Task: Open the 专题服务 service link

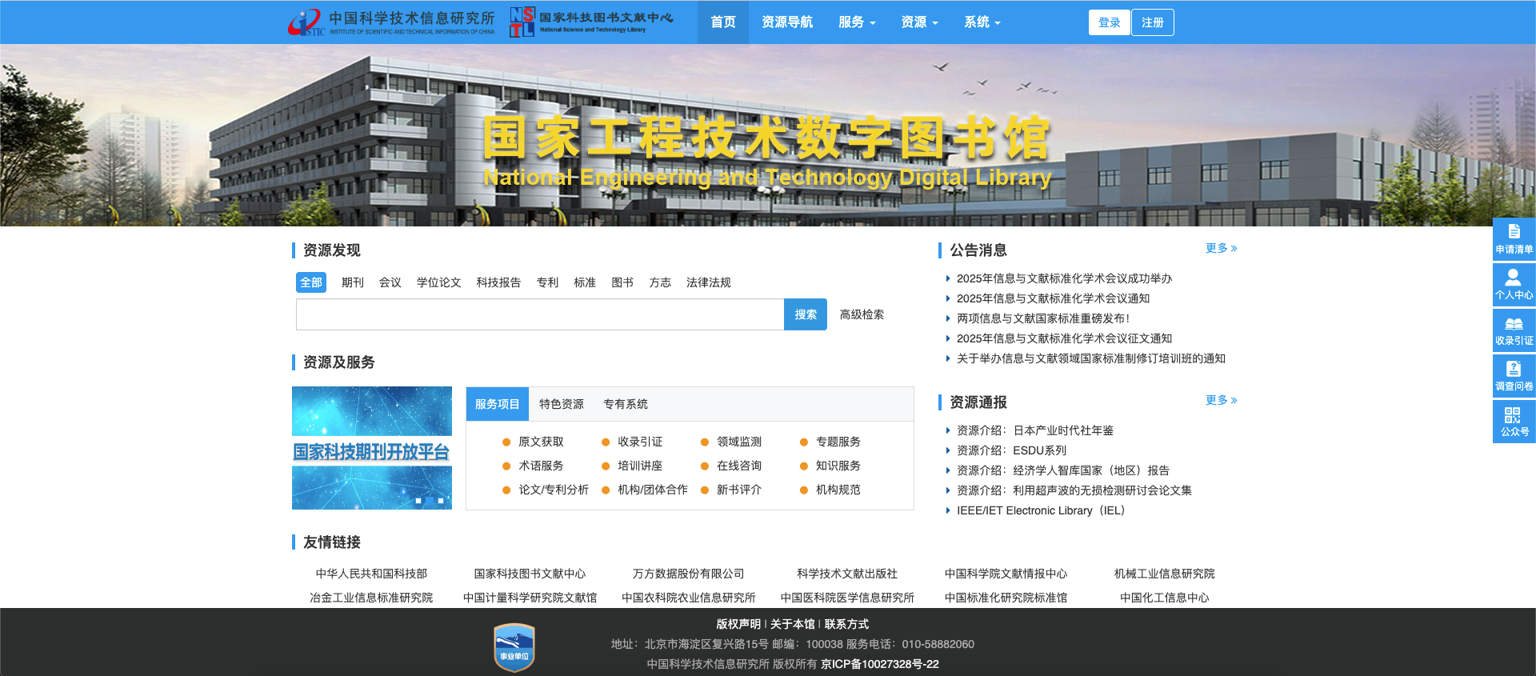Action: [838, 442]
